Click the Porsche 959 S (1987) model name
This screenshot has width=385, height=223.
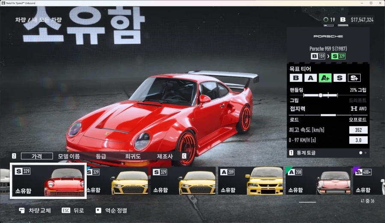tap(328, 49)
